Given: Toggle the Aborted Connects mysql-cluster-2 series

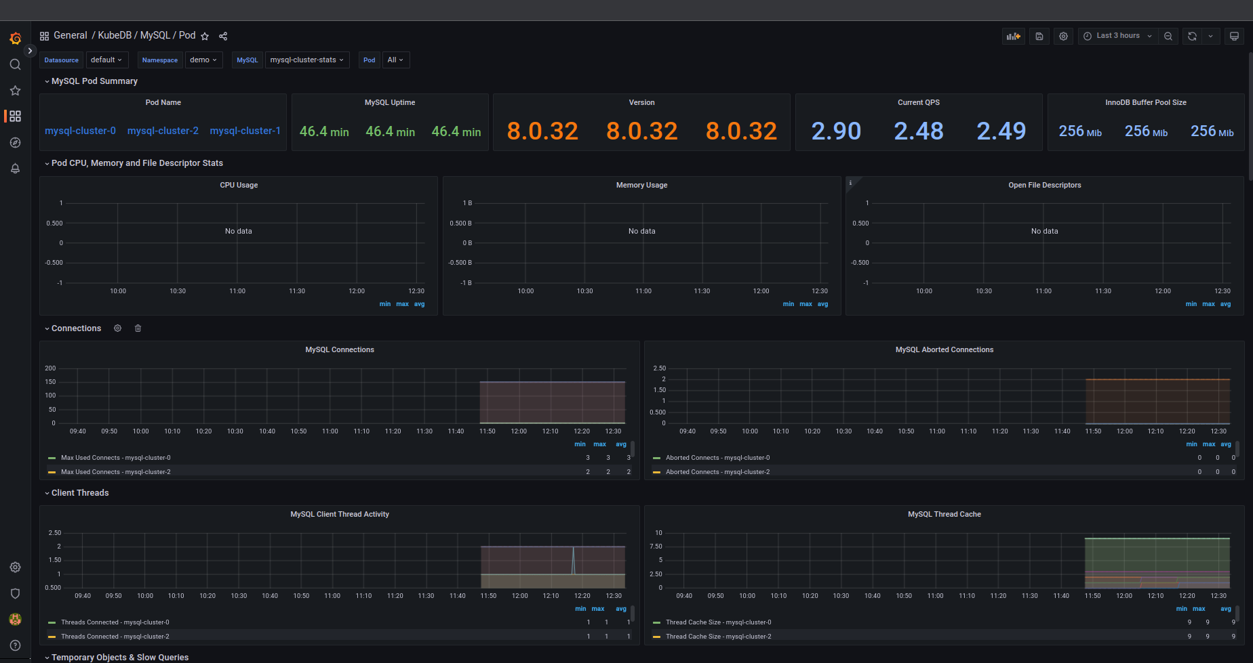Looking at the screenshot, I should [718, 471].
